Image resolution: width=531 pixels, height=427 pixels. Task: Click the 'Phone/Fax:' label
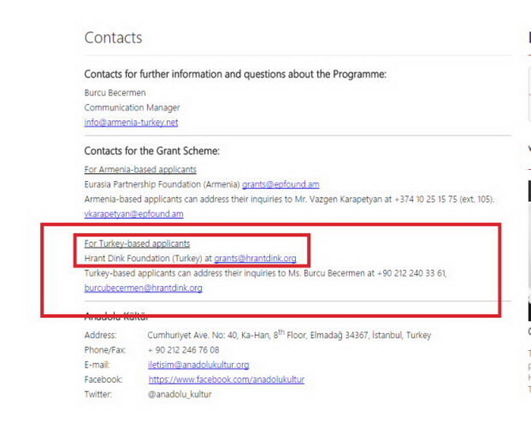coord(105,350)
